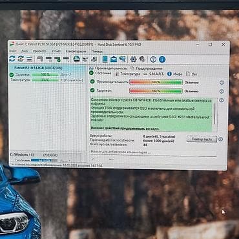Click Отлично text beside Здоровье bar
This screenshot has width=239, height=239.
[x=192, y=91]
